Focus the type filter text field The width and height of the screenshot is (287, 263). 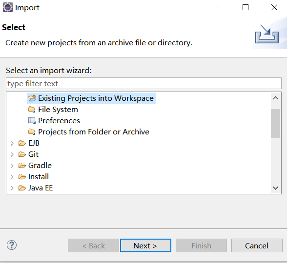tap(143, 83)
